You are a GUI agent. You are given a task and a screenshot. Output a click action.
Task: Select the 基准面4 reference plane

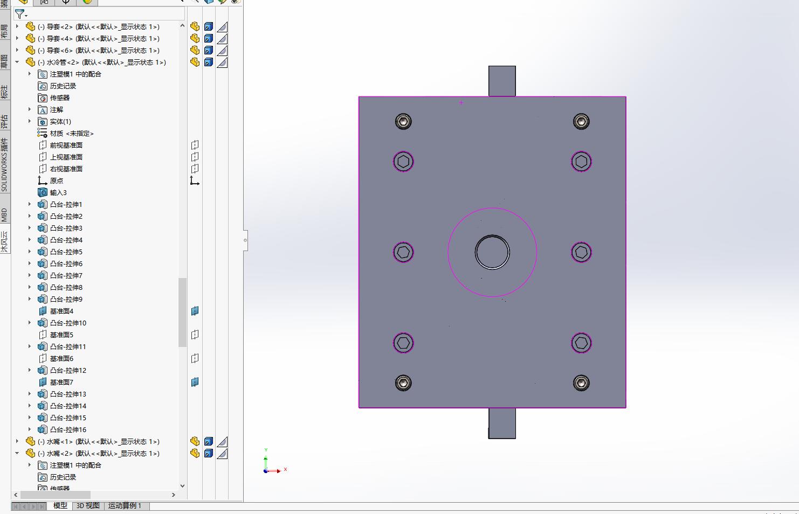tap(56, 311)
